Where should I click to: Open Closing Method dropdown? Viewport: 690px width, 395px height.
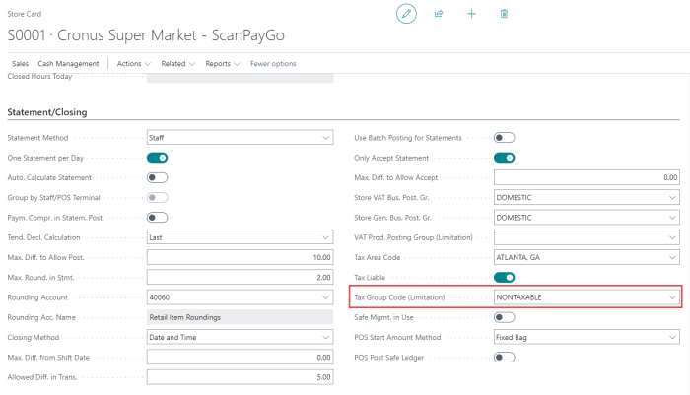325,338
